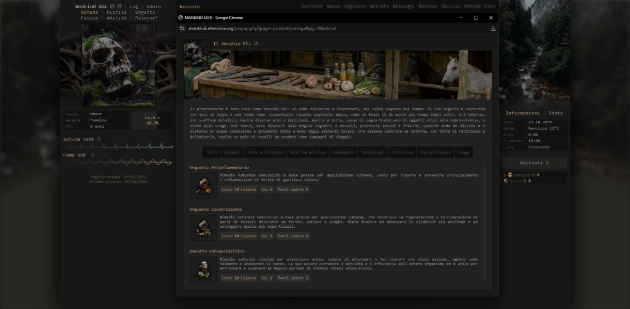
Task: Filter shop items by Svago
Action: tap(464, 152)
